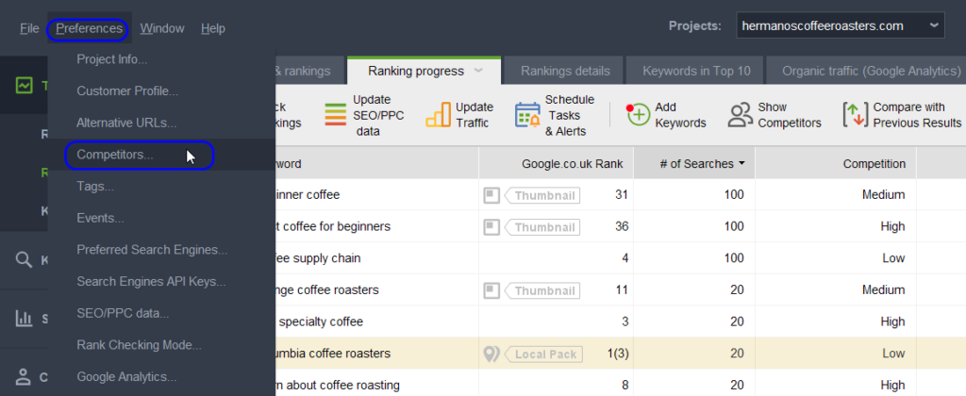Click the green chart sidebar icon

click(25, 86)
